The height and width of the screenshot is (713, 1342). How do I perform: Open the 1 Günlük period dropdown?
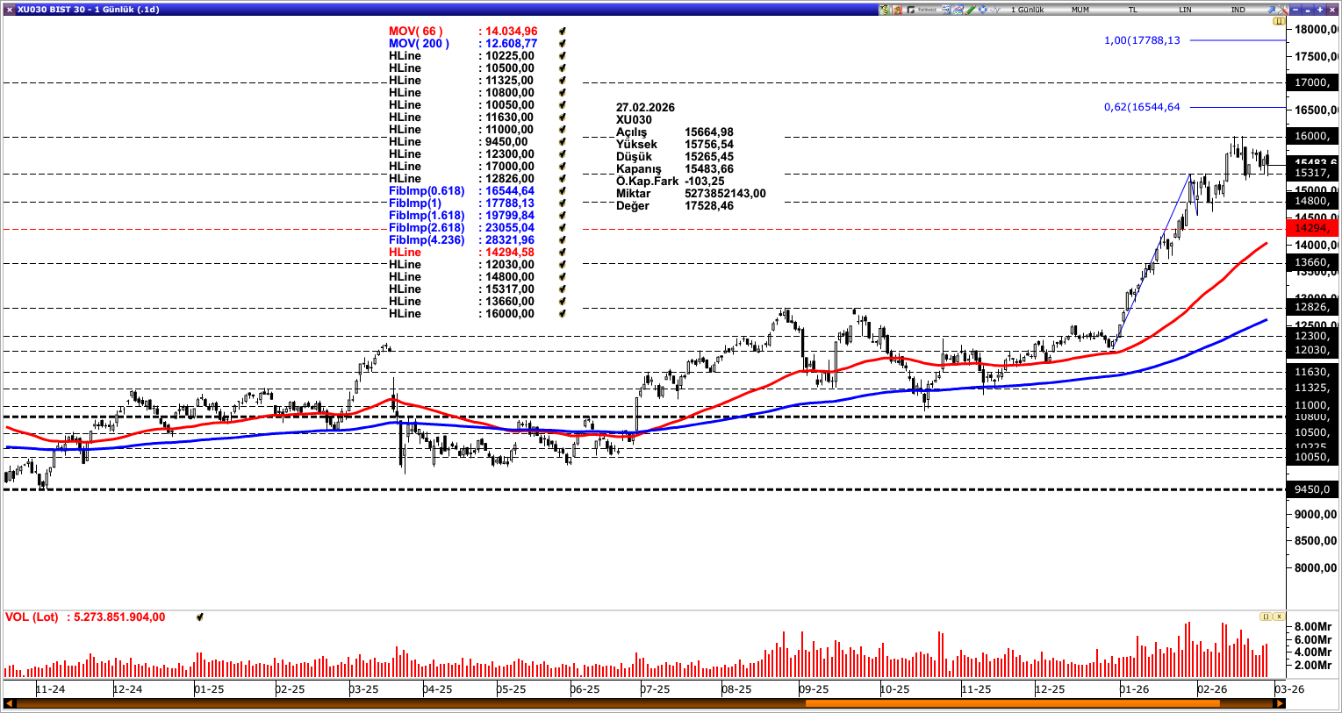point(1027,7)
